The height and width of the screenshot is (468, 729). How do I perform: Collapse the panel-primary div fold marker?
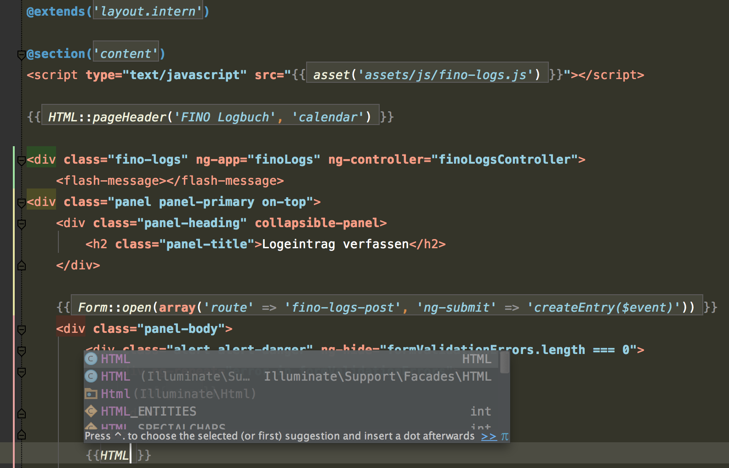21,203
